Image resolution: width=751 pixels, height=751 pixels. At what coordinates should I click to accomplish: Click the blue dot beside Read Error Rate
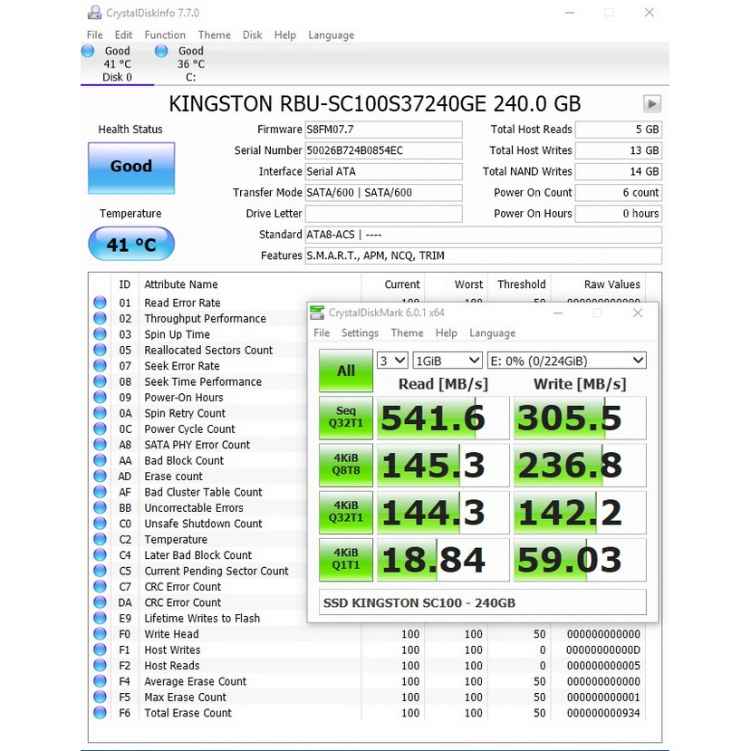point(100,303)
